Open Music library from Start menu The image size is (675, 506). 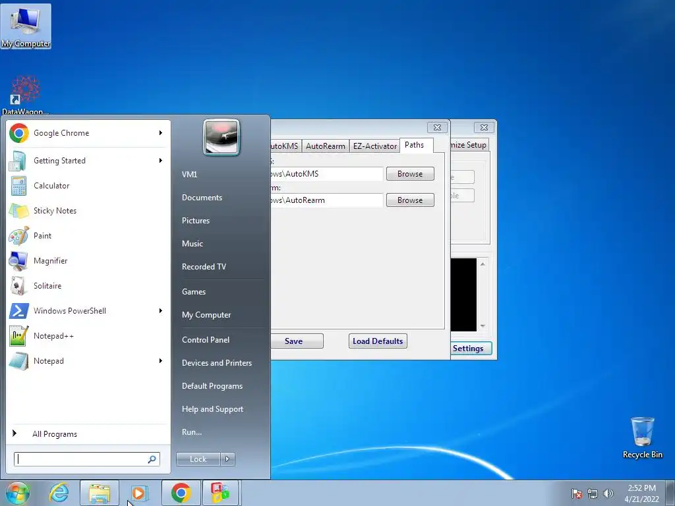point(192,244)
